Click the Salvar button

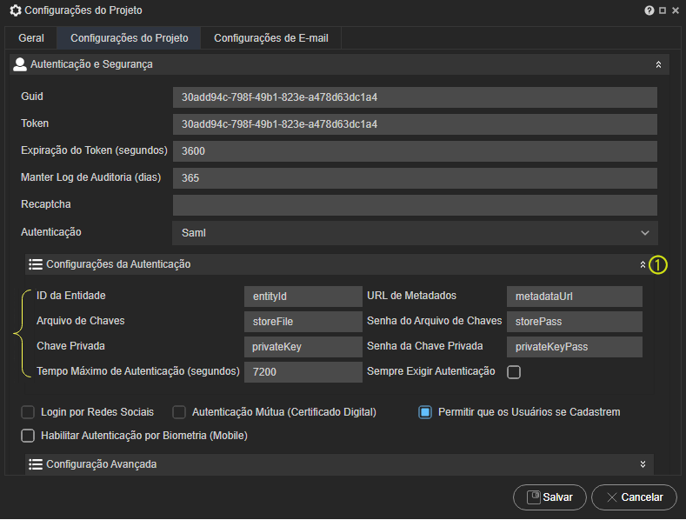coord(549,497)
